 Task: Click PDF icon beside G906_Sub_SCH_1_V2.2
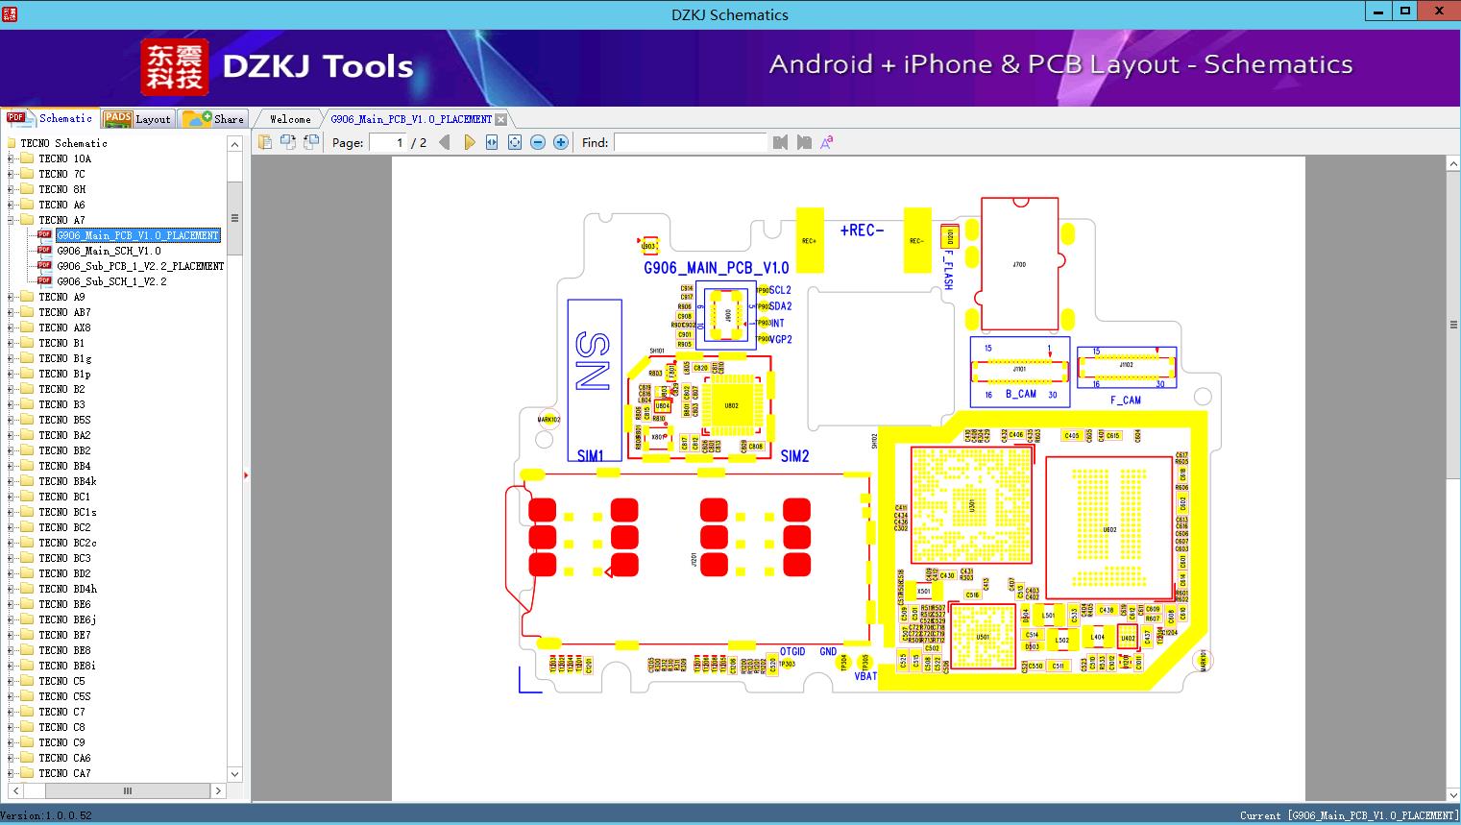pos(44,281)
